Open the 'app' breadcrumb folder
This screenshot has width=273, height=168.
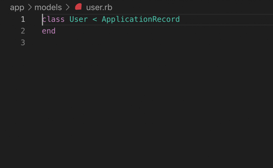17,7
